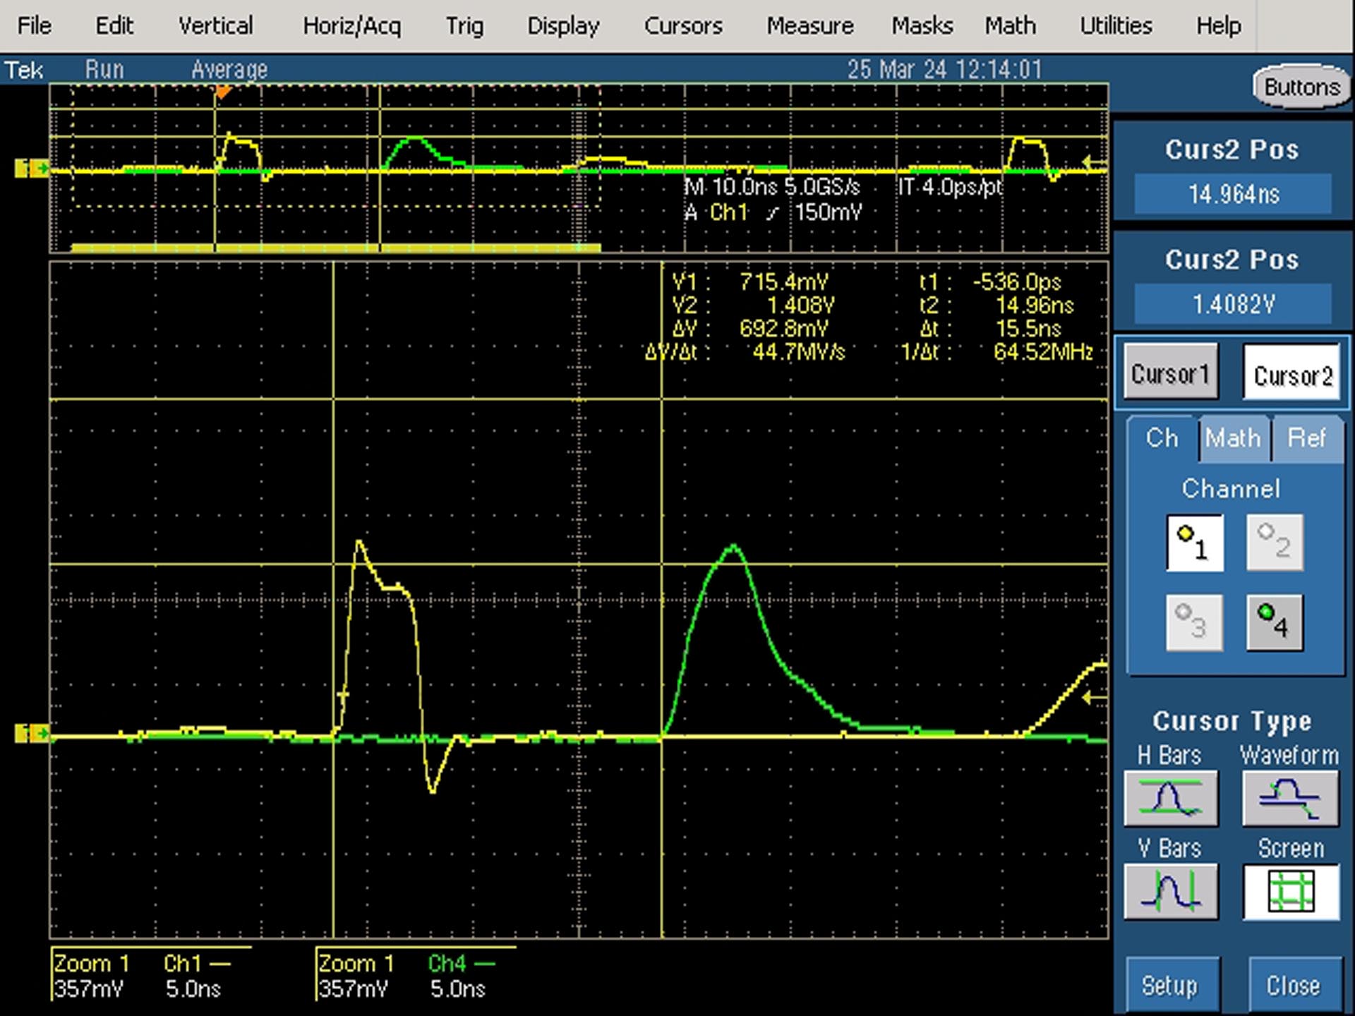The height and width of the screenshot is (1016, 1355).
Task: Open the Measure menu
Action: pyautogui.click(x=810, y=26)
